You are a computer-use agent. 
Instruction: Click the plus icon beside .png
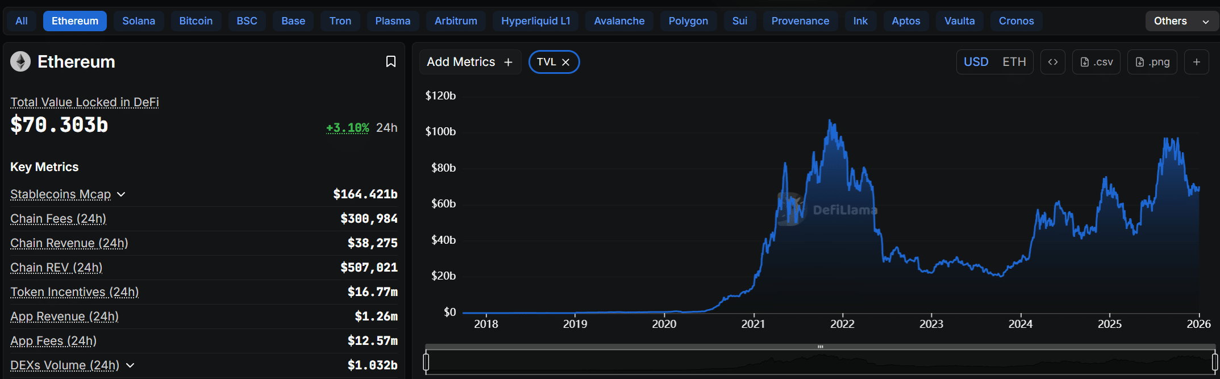pos(1196,62)
